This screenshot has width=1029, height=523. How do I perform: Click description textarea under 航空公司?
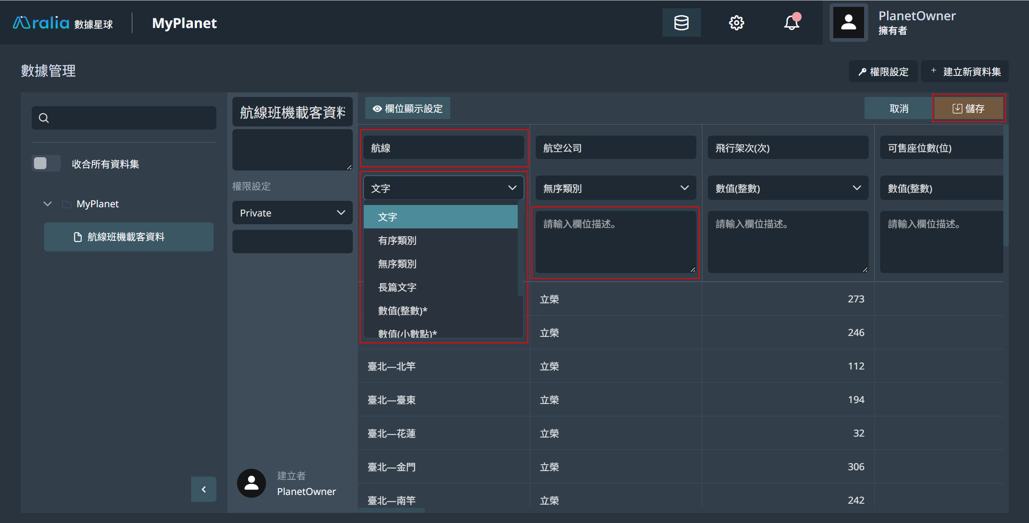(x=616, y=242)
